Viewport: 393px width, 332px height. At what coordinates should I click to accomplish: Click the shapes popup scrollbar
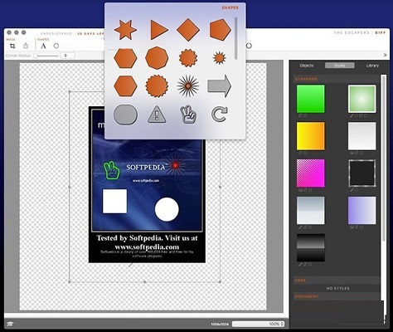235,38
